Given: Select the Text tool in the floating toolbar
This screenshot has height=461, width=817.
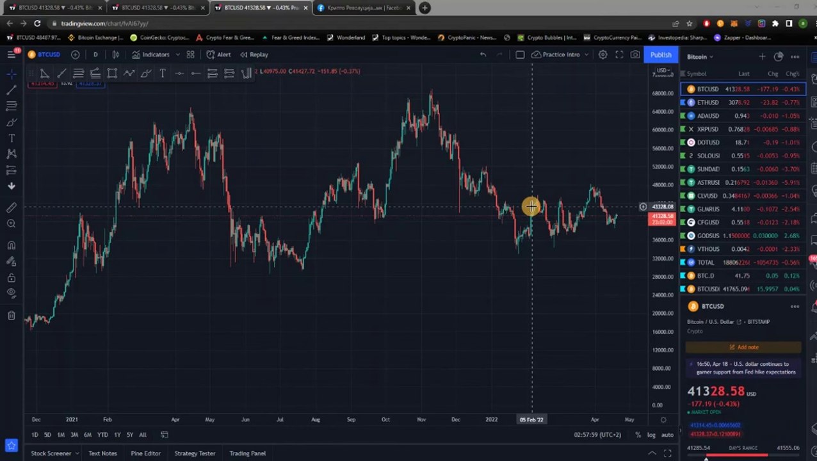Looking at the screenshot, I should coord(163,74).
